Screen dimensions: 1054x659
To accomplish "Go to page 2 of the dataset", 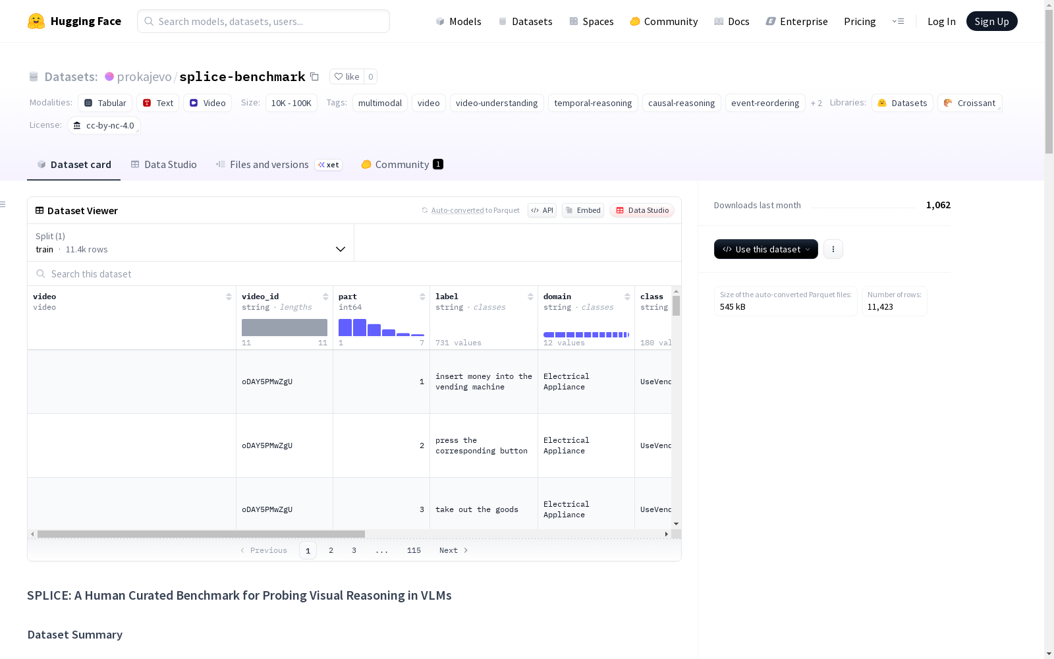I will (331, 550).
